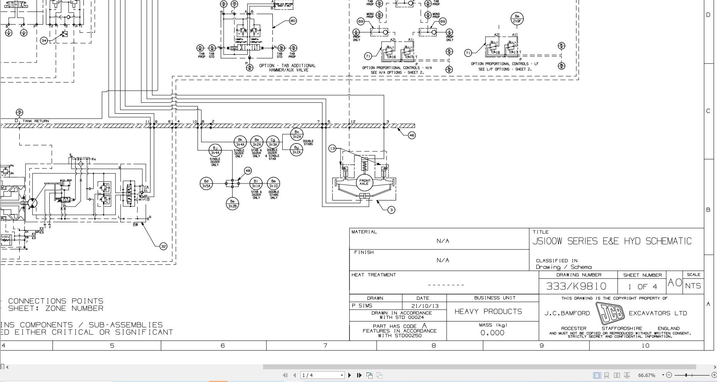The width and height of the screenshot is (717, 382).
Task: Expand the continuous facing pages layout option
Action: (x=627, y=375)
